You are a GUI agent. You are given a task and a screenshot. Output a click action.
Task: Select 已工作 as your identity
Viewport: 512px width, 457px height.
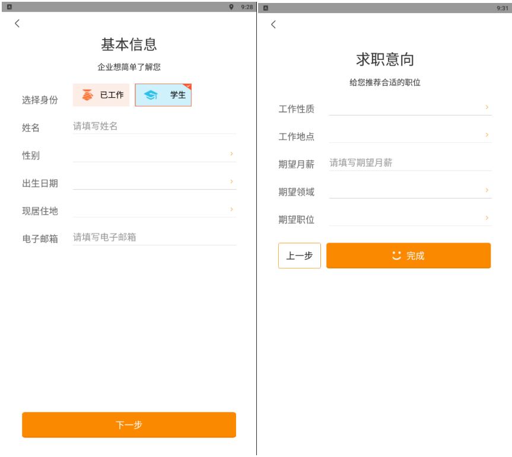[x=101, y=95]
